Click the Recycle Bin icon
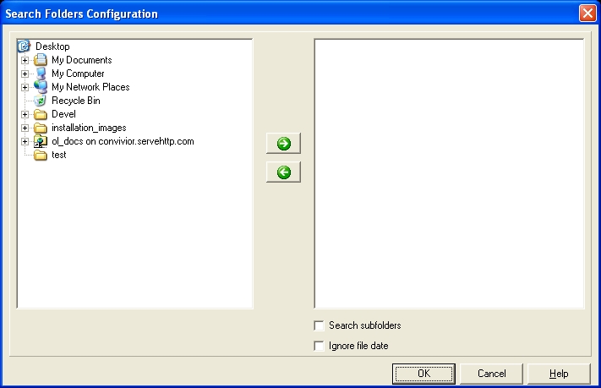The image size is (601, 388). [x=41, y=101]
